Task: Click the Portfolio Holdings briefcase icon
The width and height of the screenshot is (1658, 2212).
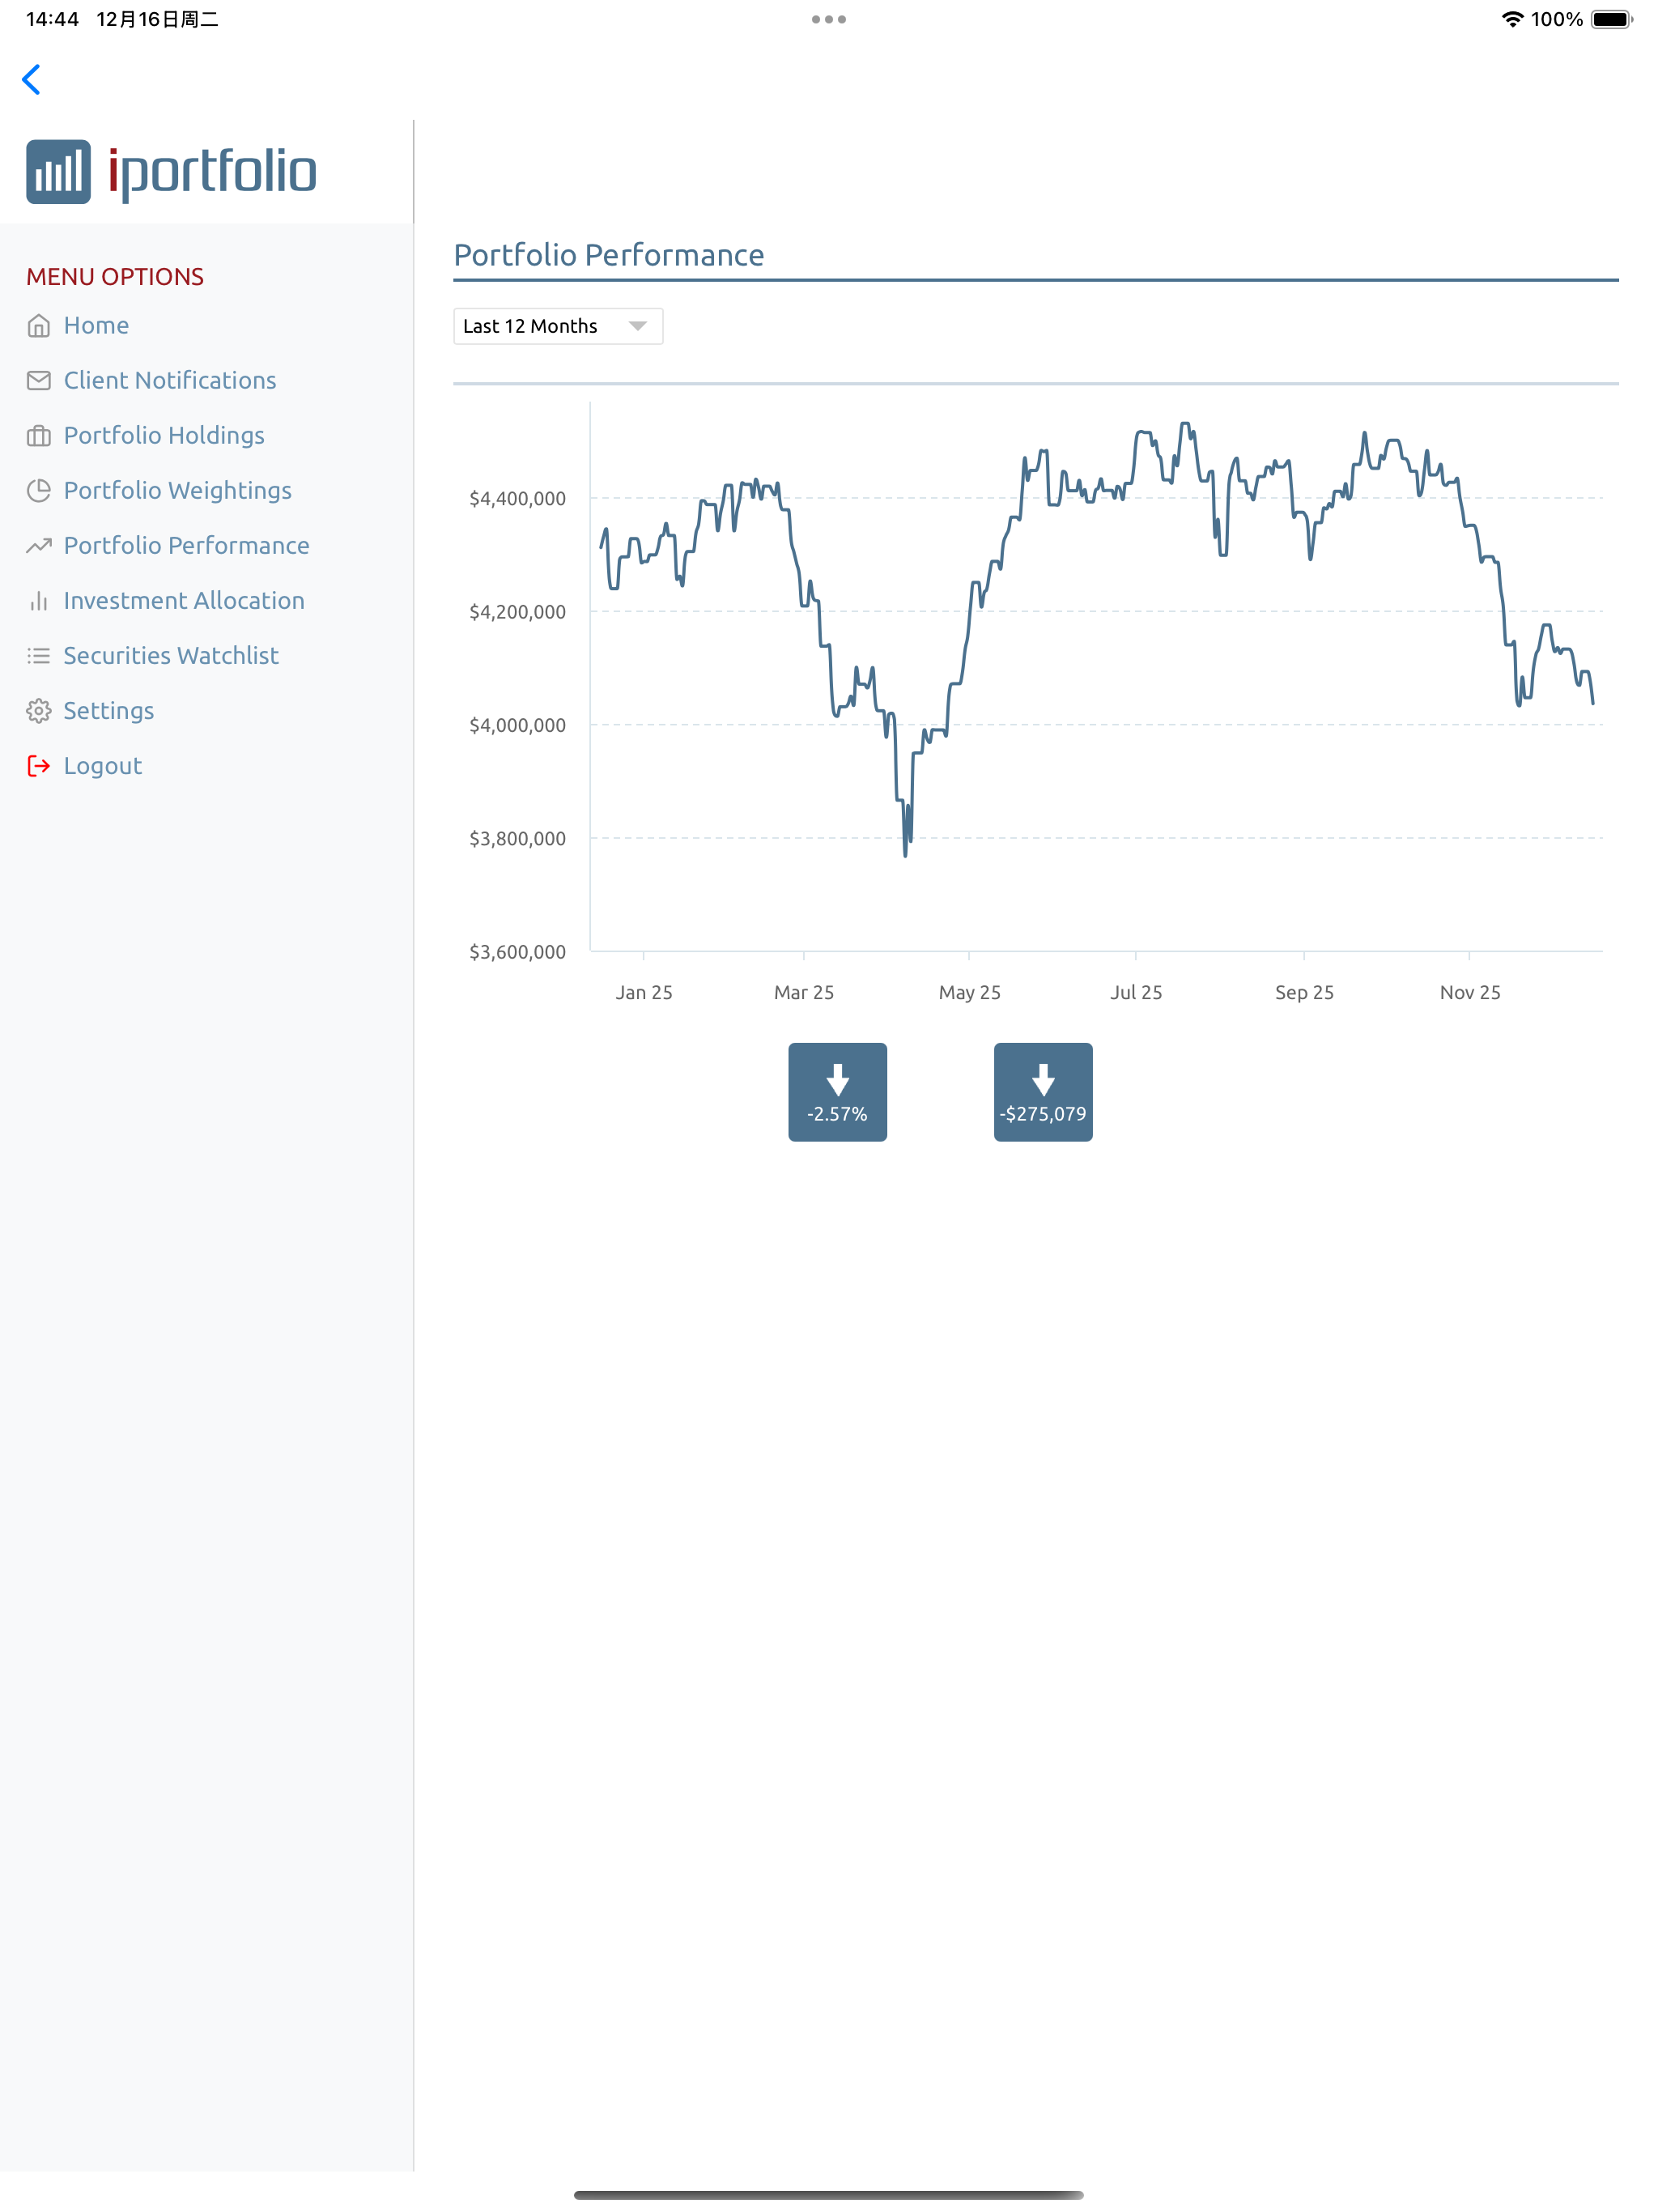Action: coord(39,436)
